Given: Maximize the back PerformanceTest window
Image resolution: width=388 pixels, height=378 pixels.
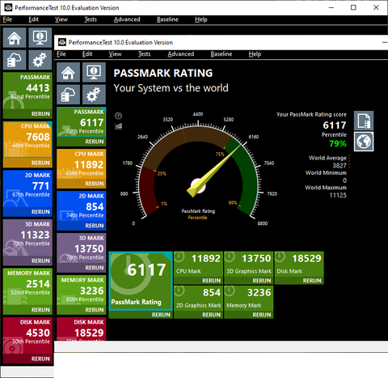Looking at the screenshot, I should (x=353, y=7).
